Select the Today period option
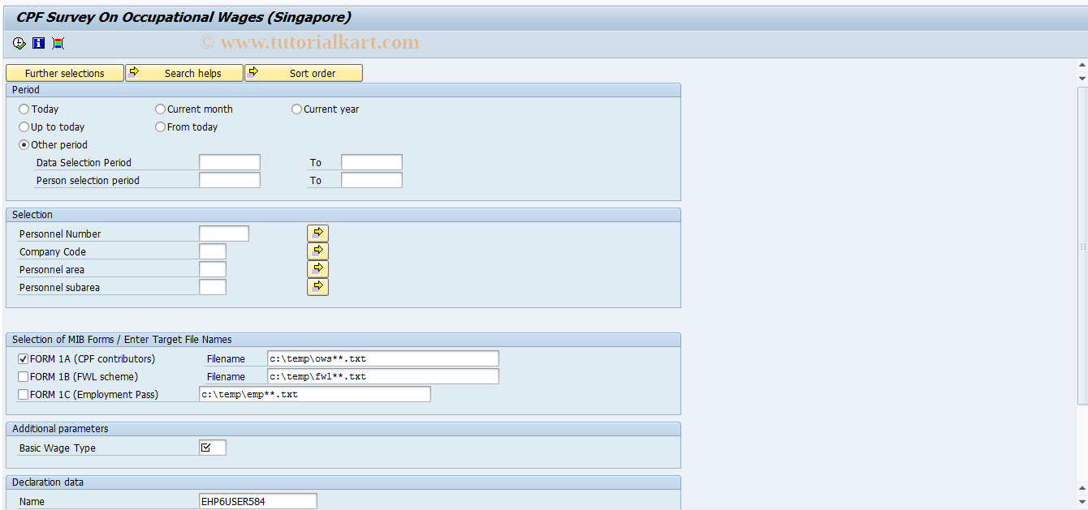Image resolution: width=1088 pixels, height=510 pixels. (x=24, y=109)
